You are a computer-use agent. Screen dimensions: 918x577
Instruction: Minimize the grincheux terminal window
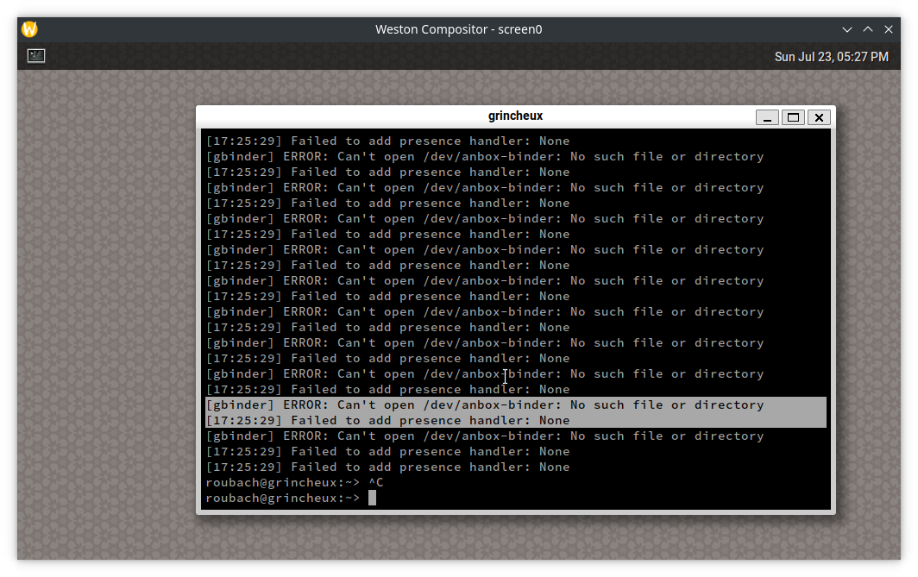click(x=767, y=117)
